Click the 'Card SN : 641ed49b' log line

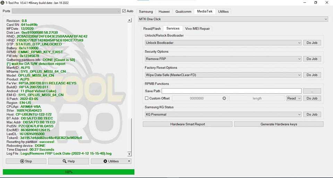coord(22,25)
